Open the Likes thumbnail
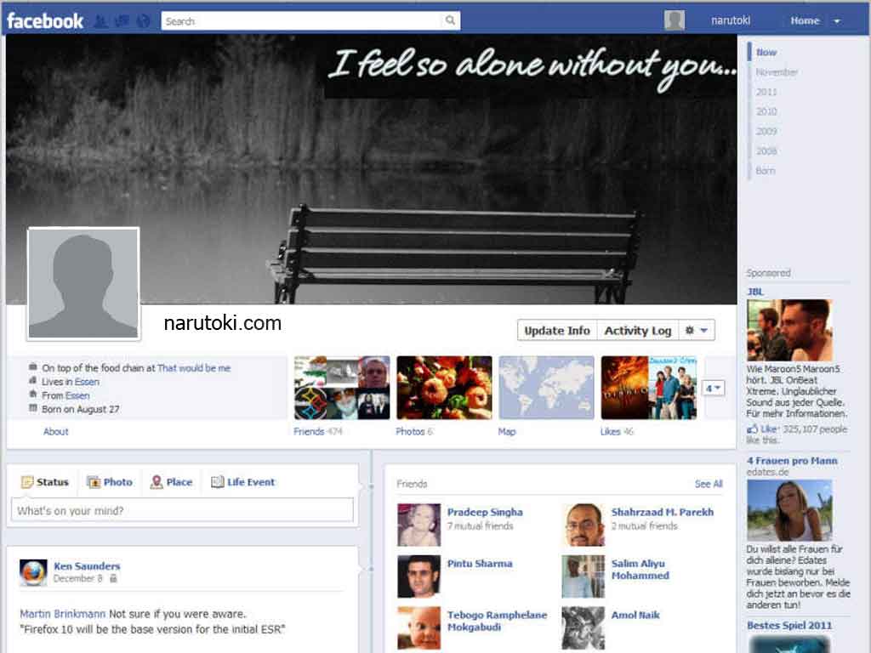Screen dimensions: 871x653 point(649,388)
